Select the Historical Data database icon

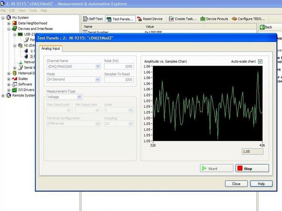tap(15, 73)
